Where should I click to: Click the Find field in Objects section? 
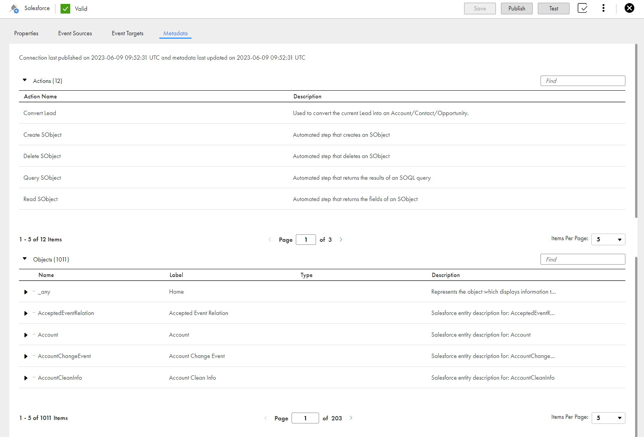point(583,259)
